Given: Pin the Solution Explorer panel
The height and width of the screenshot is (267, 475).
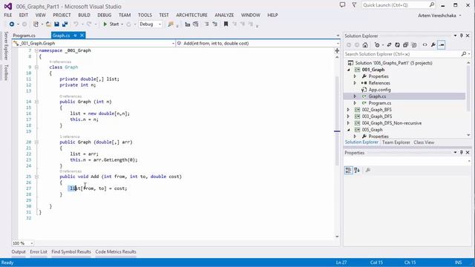Looking at the screenshot, I should 462,36.
